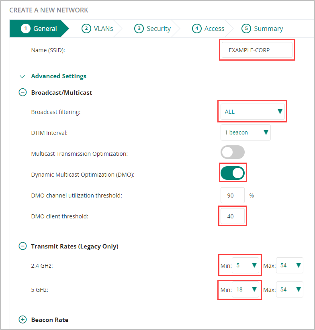The width and height of the screenshot is (315, 330).
Task: Open 5 GHz Max rate dropdown
Action: click(x=290, y=289)
